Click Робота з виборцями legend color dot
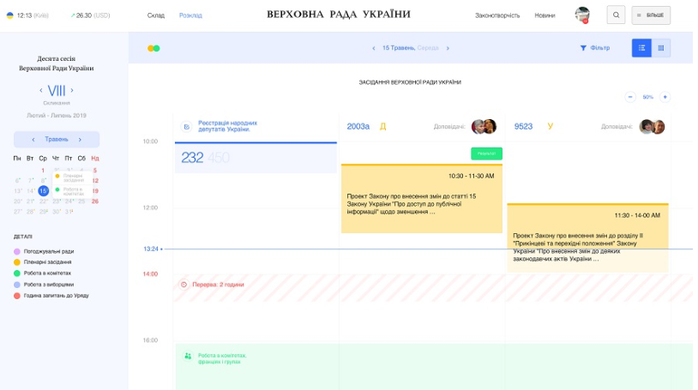The height and width of the screenshot is (390, 698). point(17,285)
